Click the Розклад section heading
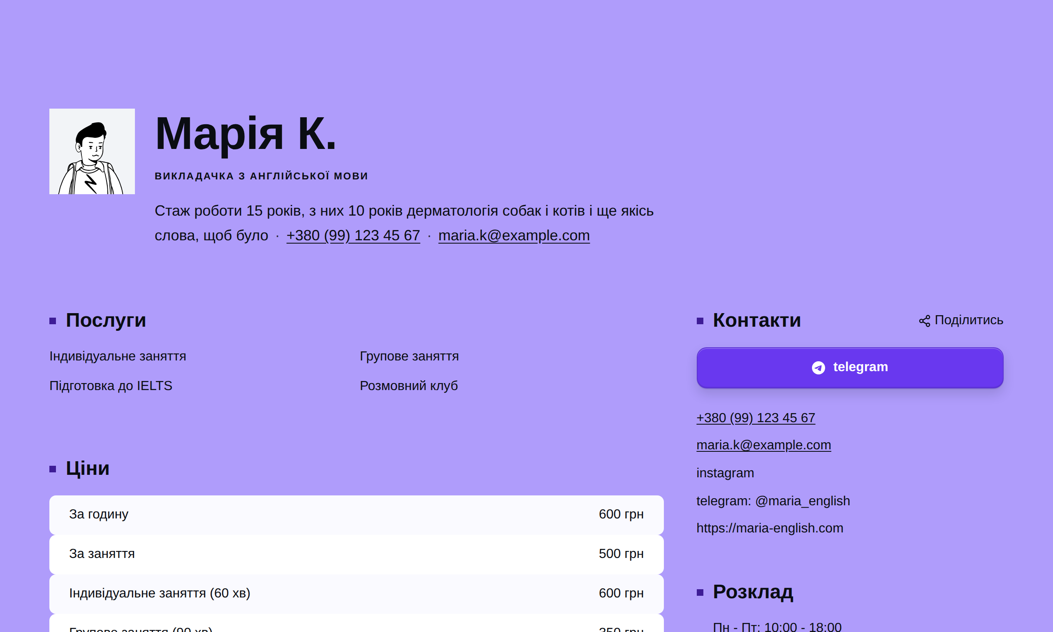Image resolution: width=1053 pixels, height=632 pixels. coord(753,592)
